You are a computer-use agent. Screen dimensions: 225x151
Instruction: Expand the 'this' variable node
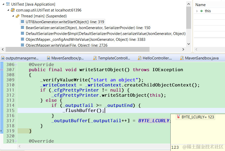[197, 11]
